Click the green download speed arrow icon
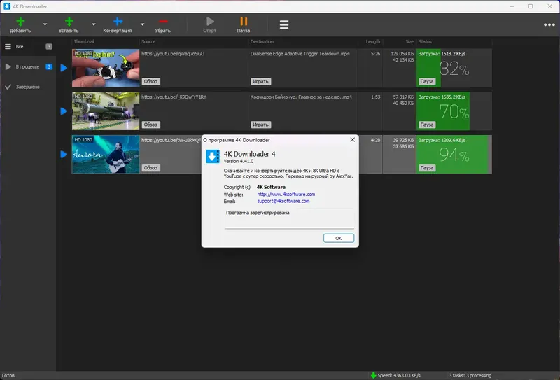560x380 pixels. [x=374, y=375]
